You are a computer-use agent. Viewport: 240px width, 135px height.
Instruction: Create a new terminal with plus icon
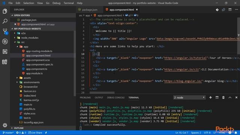pos(210,97)
